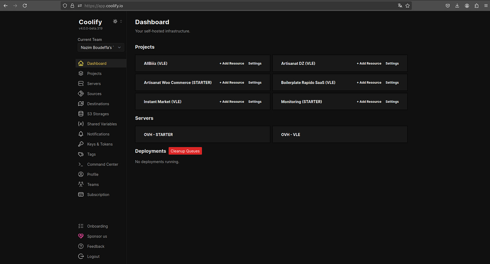Open Settings for Monitoring (STARTER)
This screenshot has width=490, height=264.
(392, 102)
